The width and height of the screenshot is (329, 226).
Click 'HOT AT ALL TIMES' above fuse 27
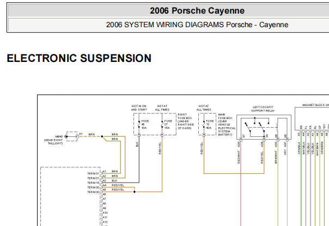point(162,108)
